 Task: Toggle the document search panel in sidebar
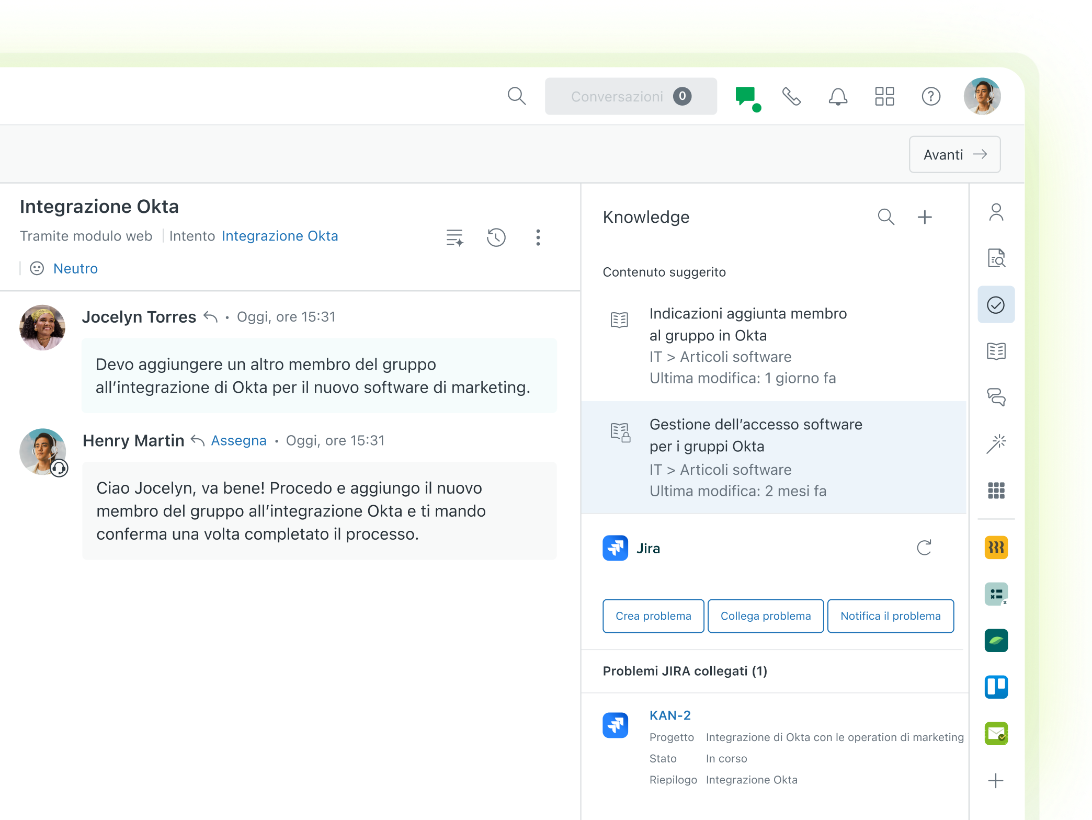996,258
